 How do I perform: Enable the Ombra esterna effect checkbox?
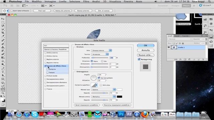pos(45,53)
